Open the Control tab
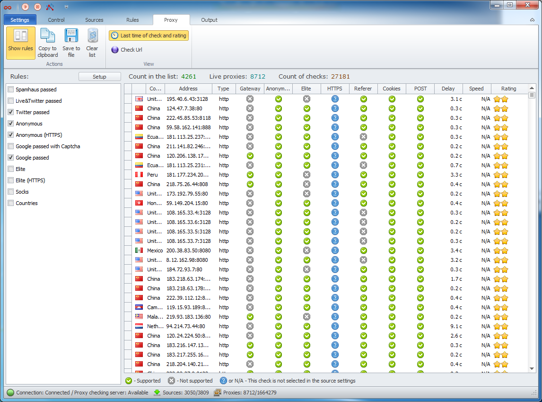The width and height of the screenshot is (542, 402). coord(56,20)
